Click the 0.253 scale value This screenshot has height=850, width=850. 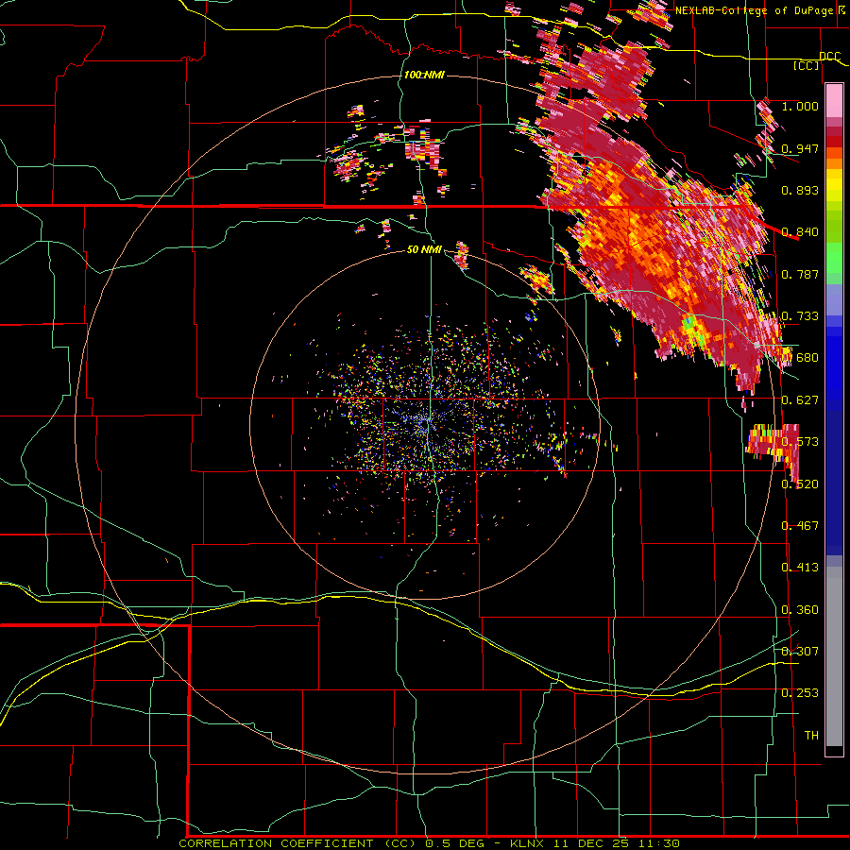pos(800,693)
